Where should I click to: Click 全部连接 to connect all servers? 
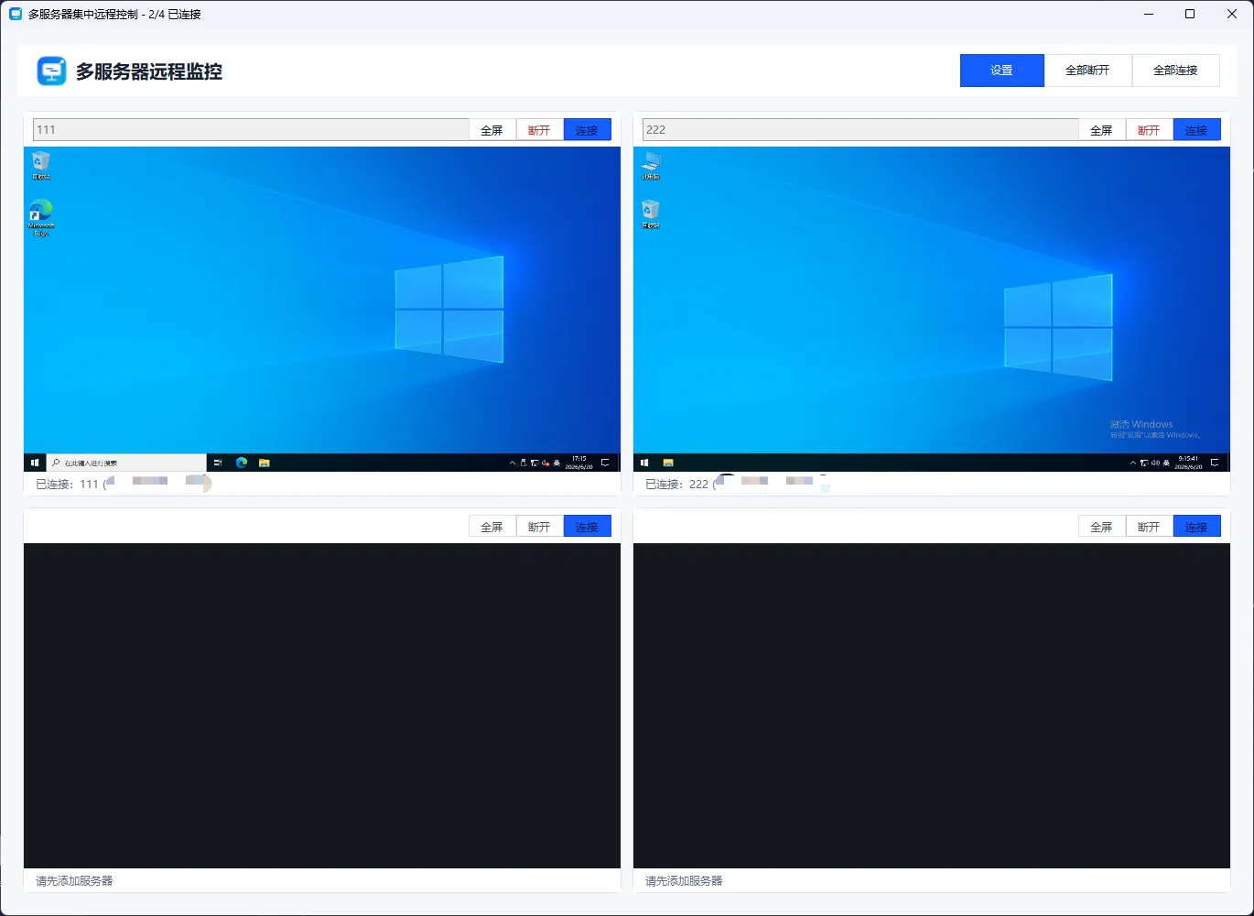pyautogui.click(x=1175, y=71)
